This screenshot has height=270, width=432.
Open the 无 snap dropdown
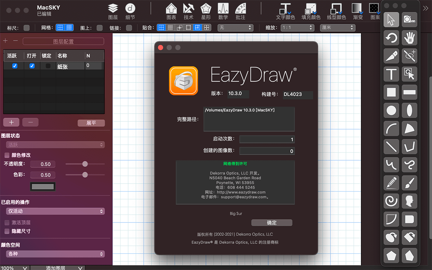point(235,28)
